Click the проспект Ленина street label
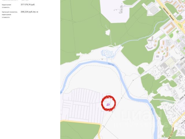This screenshot has height=139, width=185. 168,14
